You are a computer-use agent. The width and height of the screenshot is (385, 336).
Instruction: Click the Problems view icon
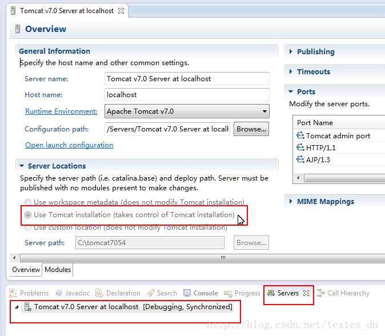(13, 293)
